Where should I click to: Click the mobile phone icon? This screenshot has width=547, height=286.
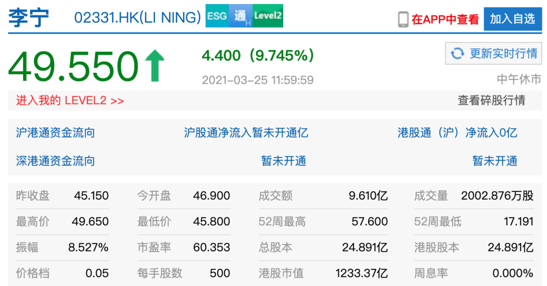point(403,19)
